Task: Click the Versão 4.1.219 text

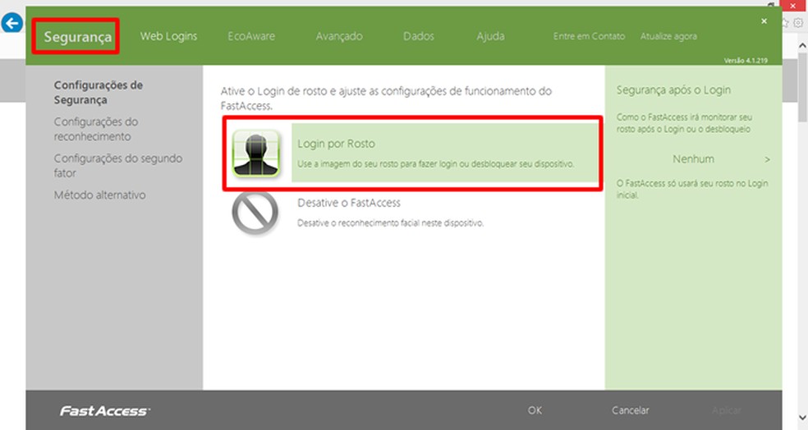Action: [x=746, y=60]
